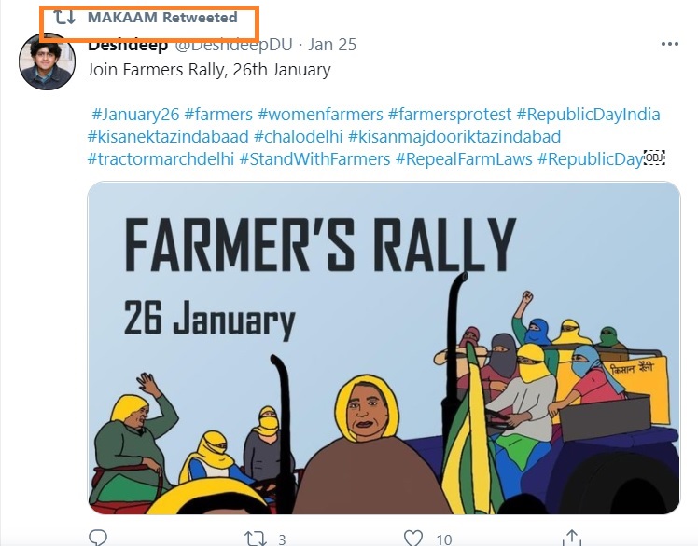Open Deshdeep's profile avatar
The height and width of the screenshot is (546, 698).
click(47, 61)
